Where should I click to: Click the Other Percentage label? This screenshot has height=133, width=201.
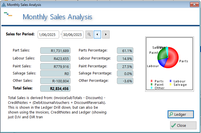pos(94,81)
